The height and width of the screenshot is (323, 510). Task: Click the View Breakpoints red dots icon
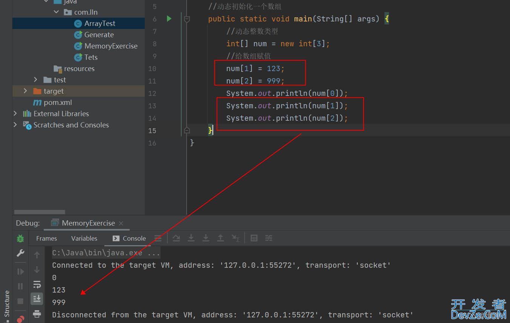coord(20,319)
